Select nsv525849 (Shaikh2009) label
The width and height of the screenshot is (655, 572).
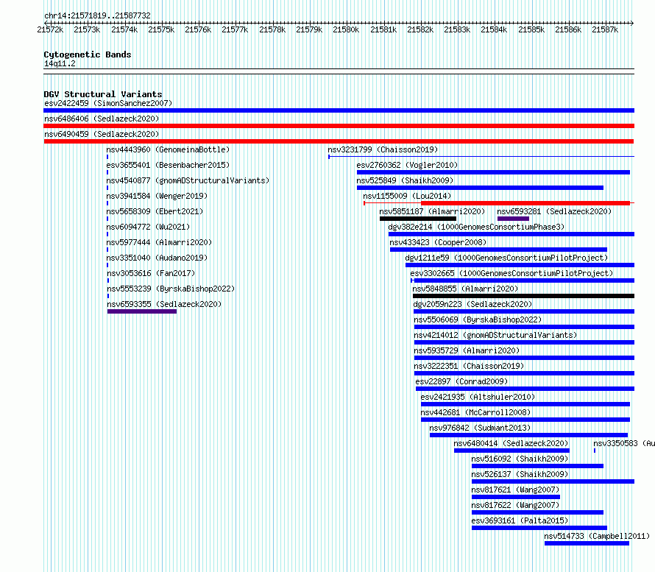[x=405, y=180]
